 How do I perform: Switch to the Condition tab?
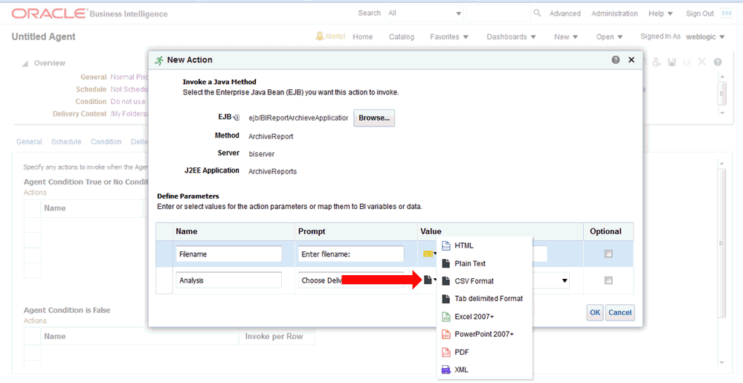point(106,142)
